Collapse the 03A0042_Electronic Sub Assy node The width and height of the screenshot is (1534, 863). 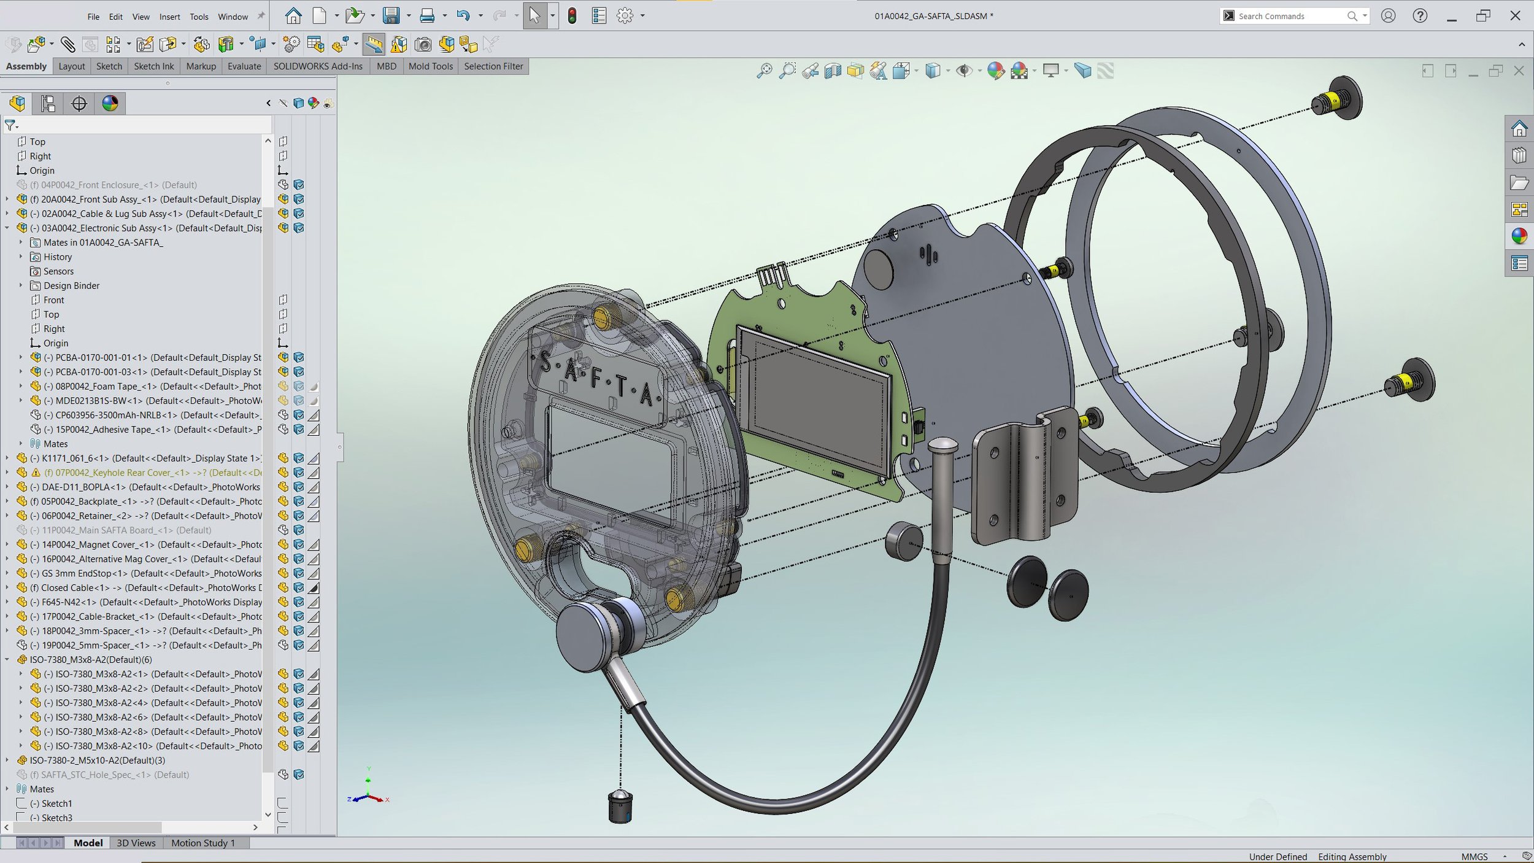point(7,228)
